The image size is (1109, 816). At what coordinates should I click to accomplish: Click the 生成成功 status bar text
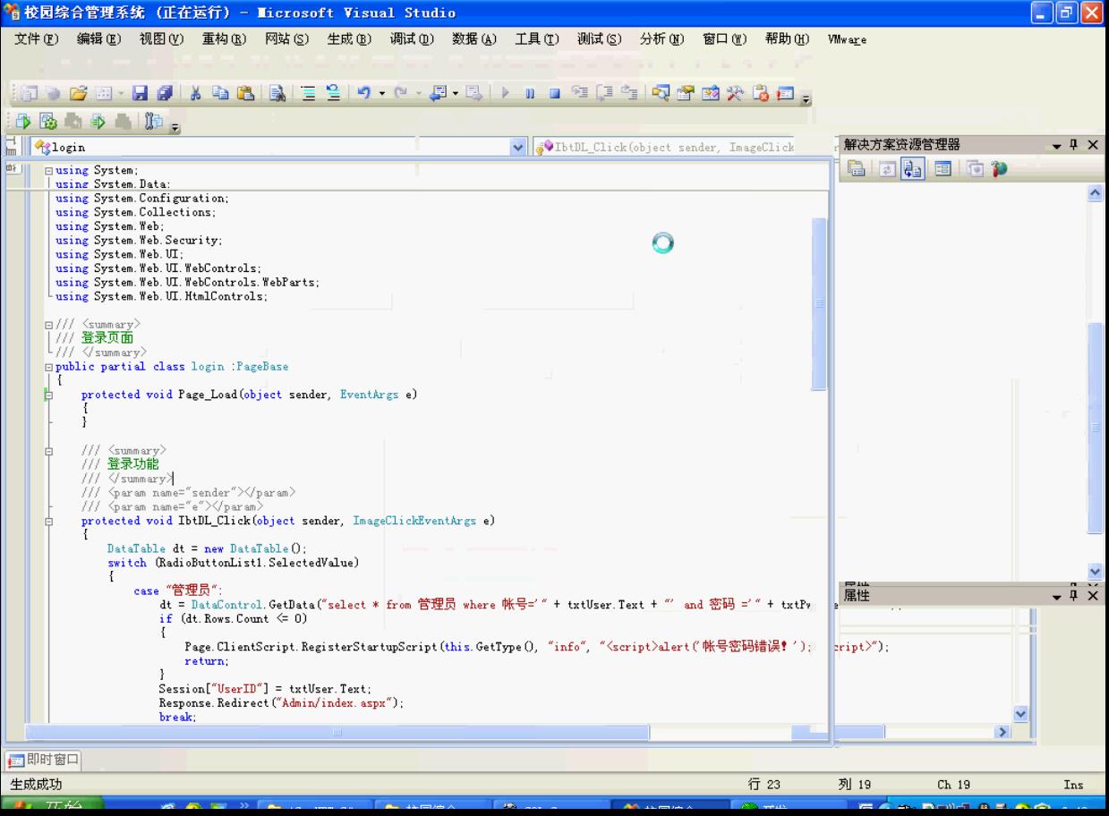tap(36, 785)
